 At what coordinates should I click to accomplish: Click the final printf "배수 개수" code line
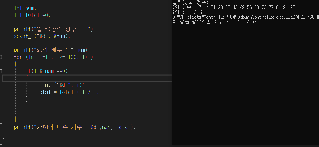pos(75,127)
